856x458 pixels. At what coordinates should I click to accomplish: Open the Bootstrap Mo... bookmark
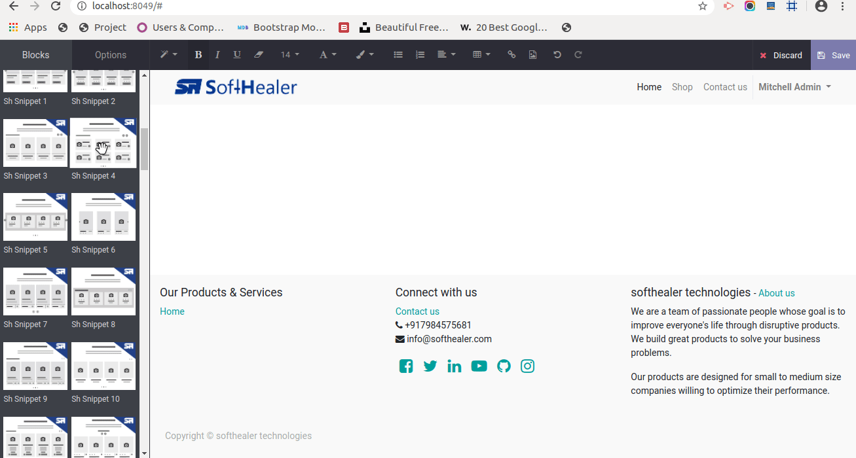281,27
